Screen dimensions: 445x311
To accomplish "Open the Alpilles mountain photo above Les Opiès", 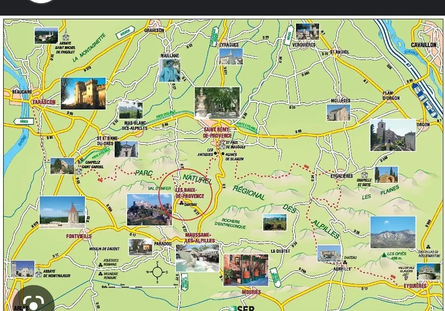I will click(393, 232).
